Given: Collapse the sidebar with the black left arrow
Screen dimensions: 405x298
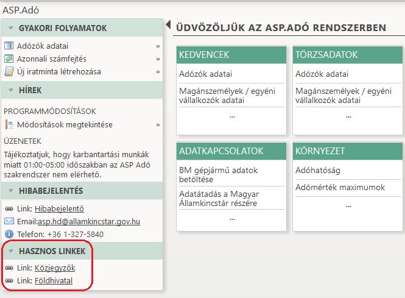Looking at the screenshot, I should tap(169, 25).
